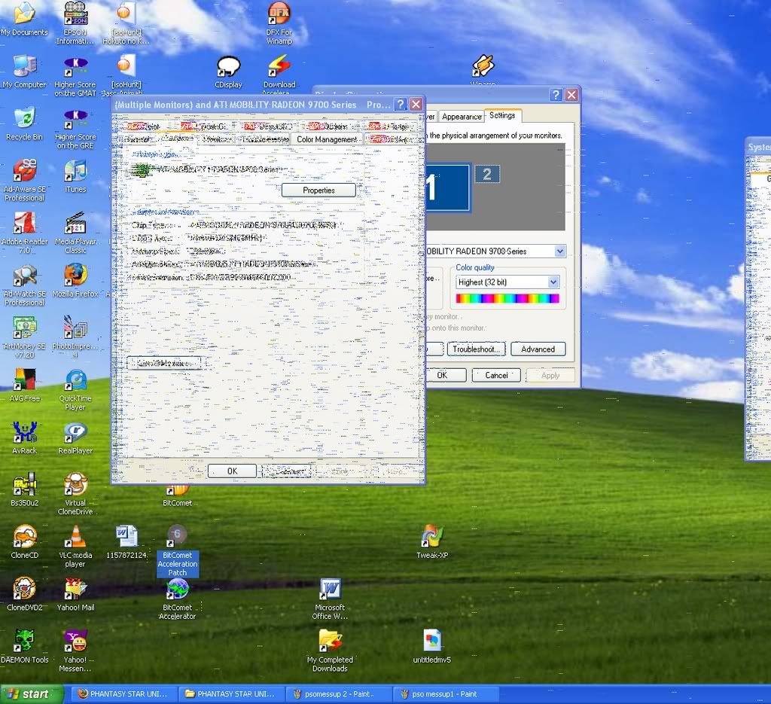Launch RealPlayer from the desktop

click(75, 437)
